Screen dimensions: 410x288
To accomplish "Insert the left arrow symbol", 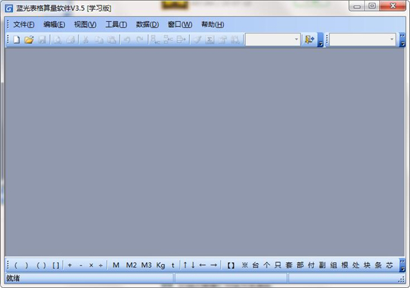I will (x=202, y=265).
